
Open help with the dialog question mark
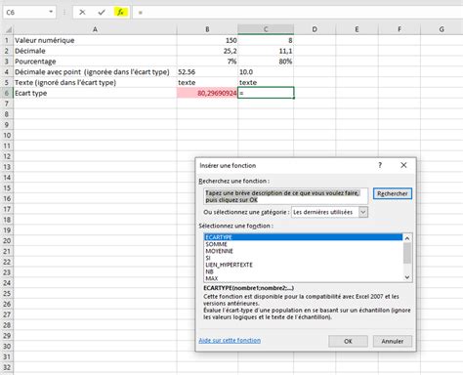tap(380, 165)
